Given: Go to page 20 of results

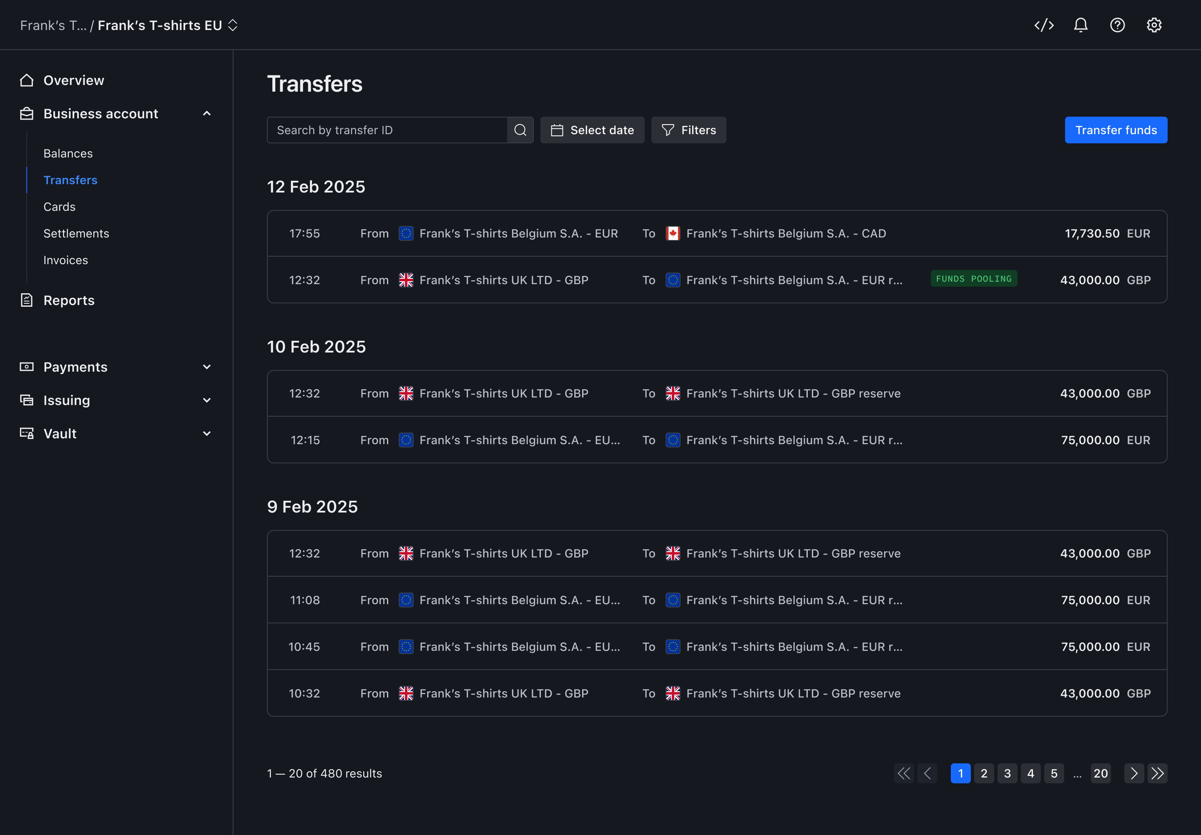Looking at the screenshot, I should 1100,773.
